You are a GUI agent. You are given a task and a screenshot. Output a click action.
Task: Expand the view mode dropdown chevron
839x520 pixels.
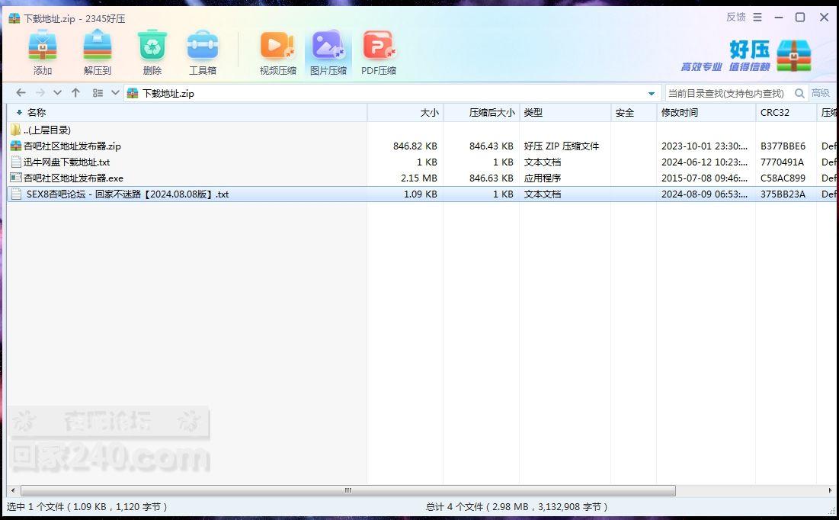115,93
